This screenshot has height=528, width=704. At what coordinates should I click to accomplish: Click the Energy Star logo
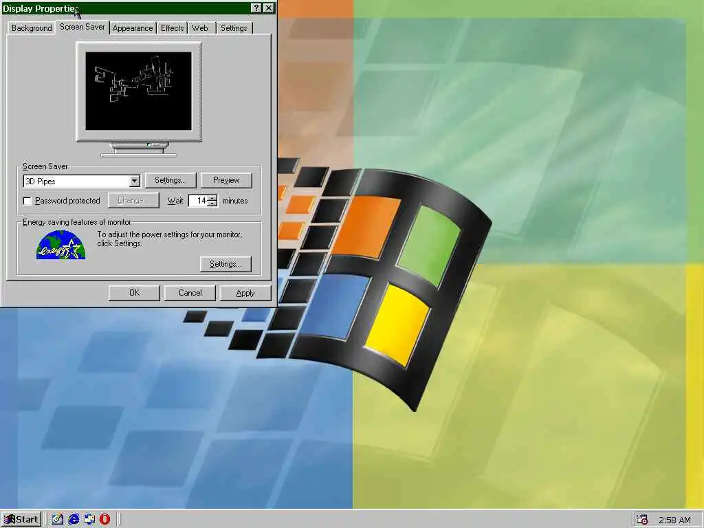tap(60, 245)
